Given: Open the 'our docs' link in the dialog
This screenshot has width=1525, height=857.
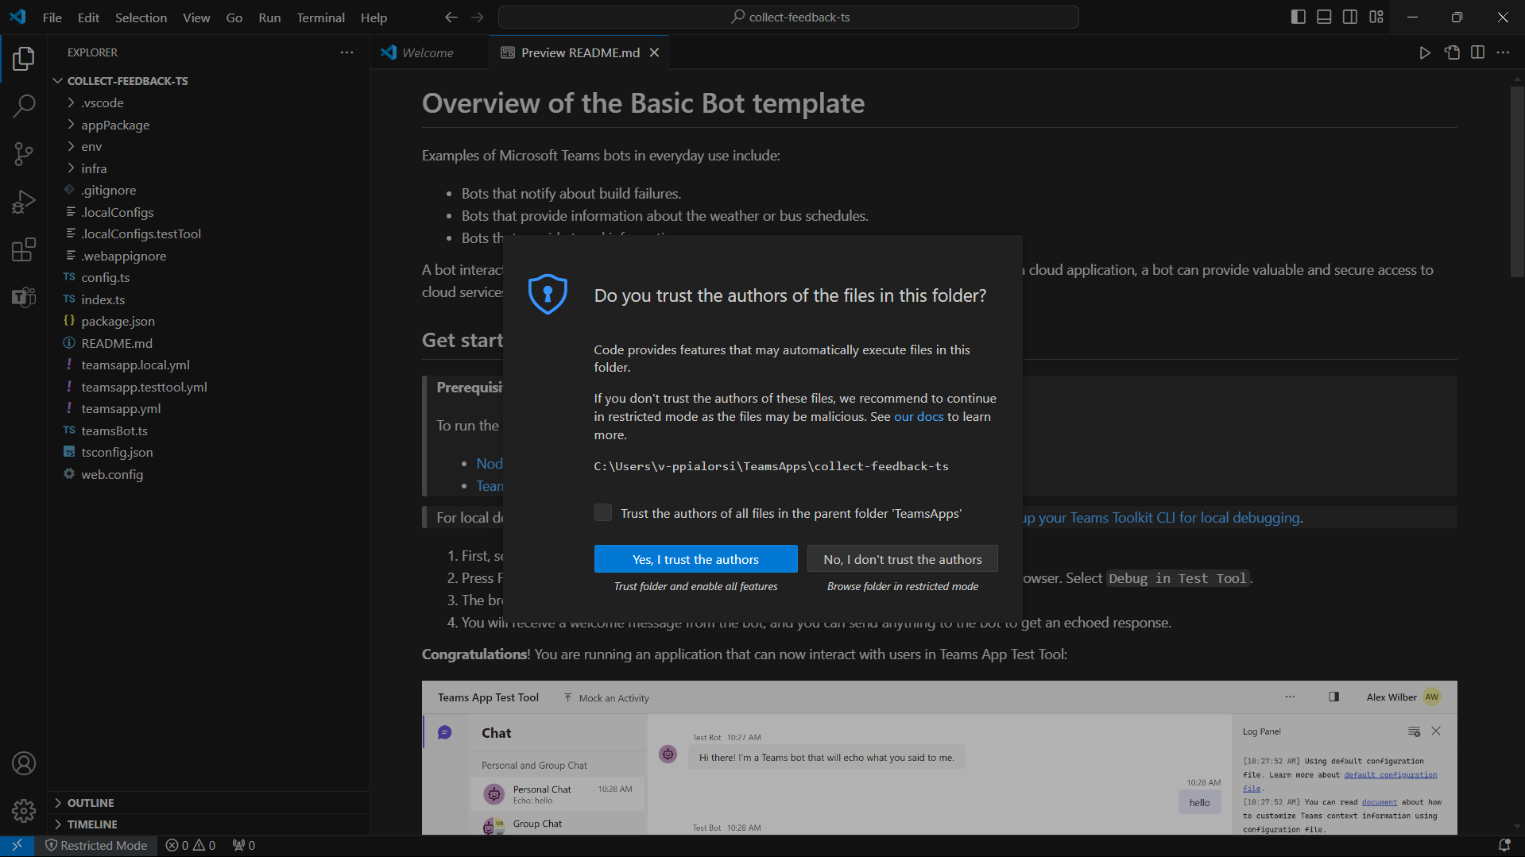Looking at the screenshot, I should point(919,416).
